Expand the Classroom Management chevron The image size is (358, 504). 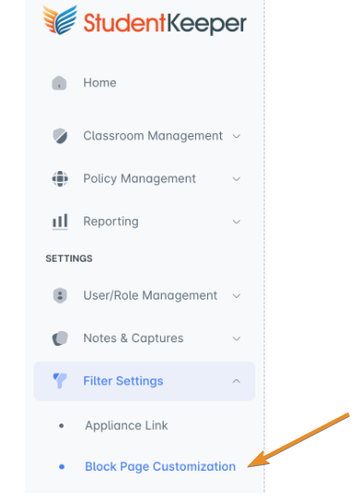[237, 136]
